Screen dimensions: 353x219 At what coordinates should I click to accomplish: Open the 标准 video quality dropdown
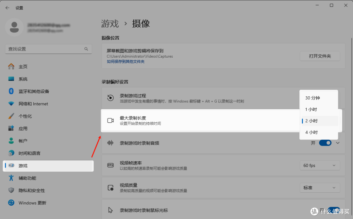320,188
